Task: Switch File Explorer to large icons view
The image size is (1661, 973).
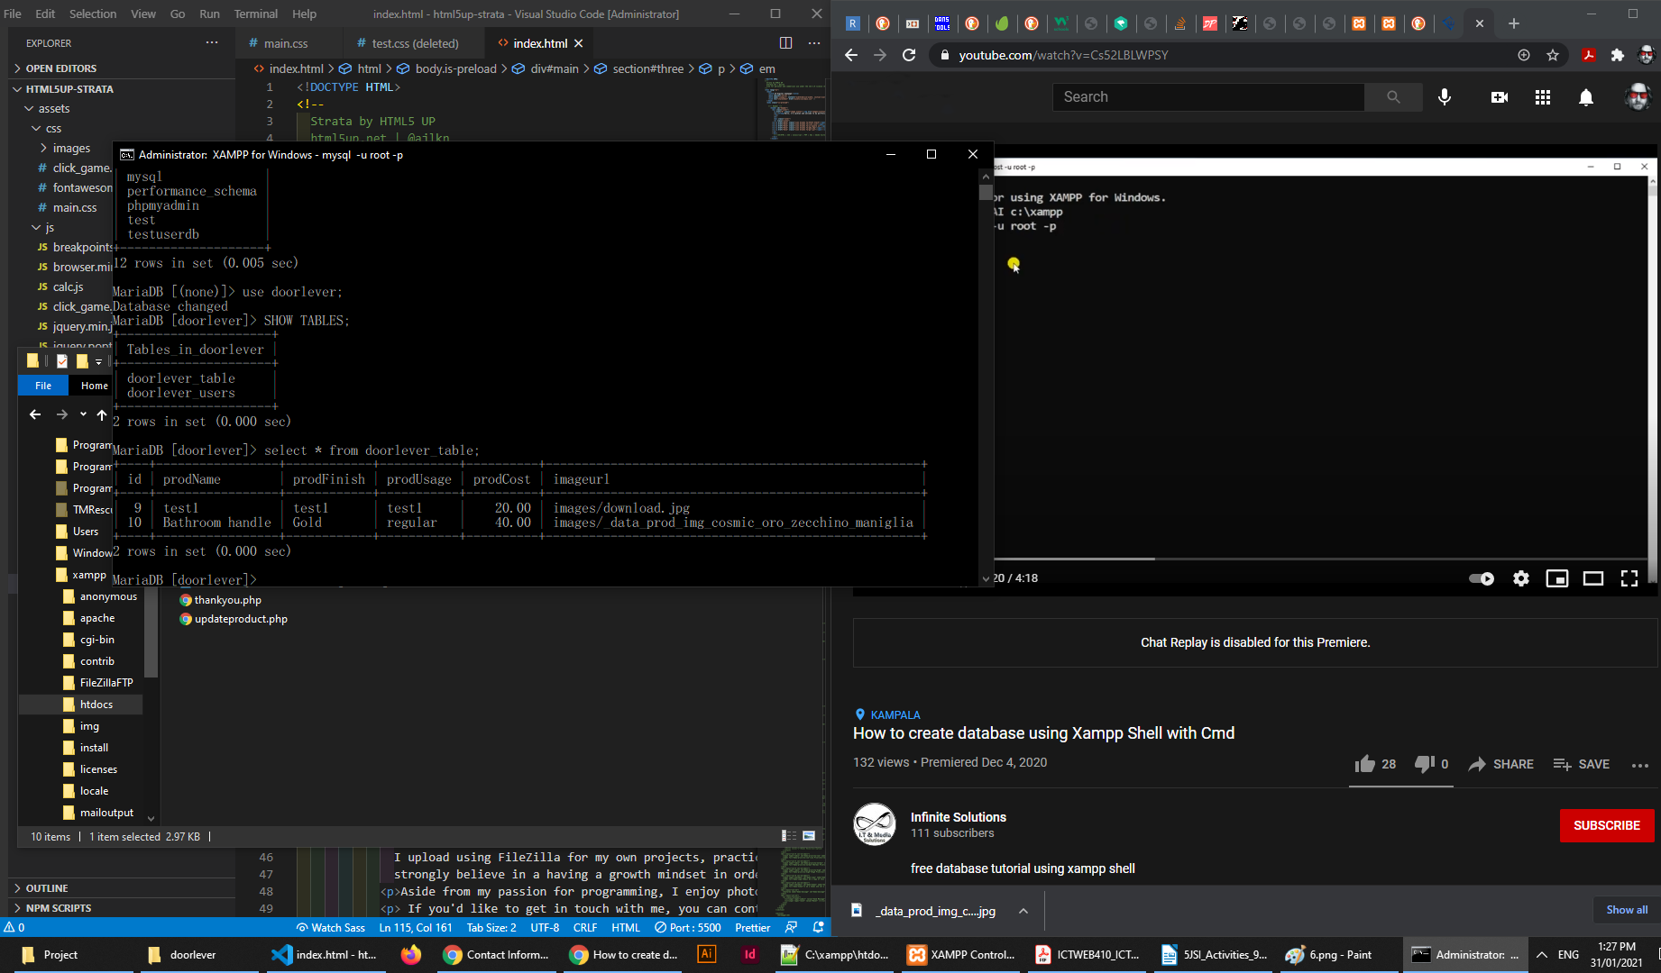Action: (809, 836)
